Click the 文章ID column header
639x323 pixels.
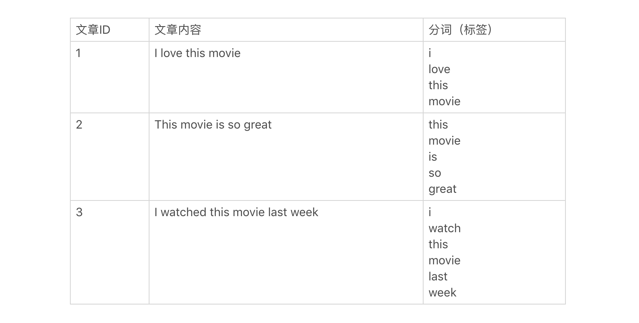(93, 30)
